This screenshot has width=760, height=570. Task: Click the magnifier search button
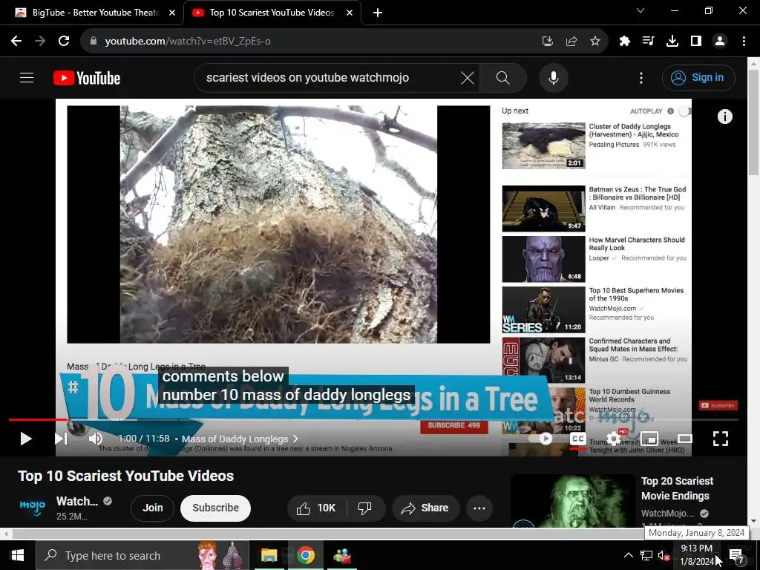pos(503,77)
